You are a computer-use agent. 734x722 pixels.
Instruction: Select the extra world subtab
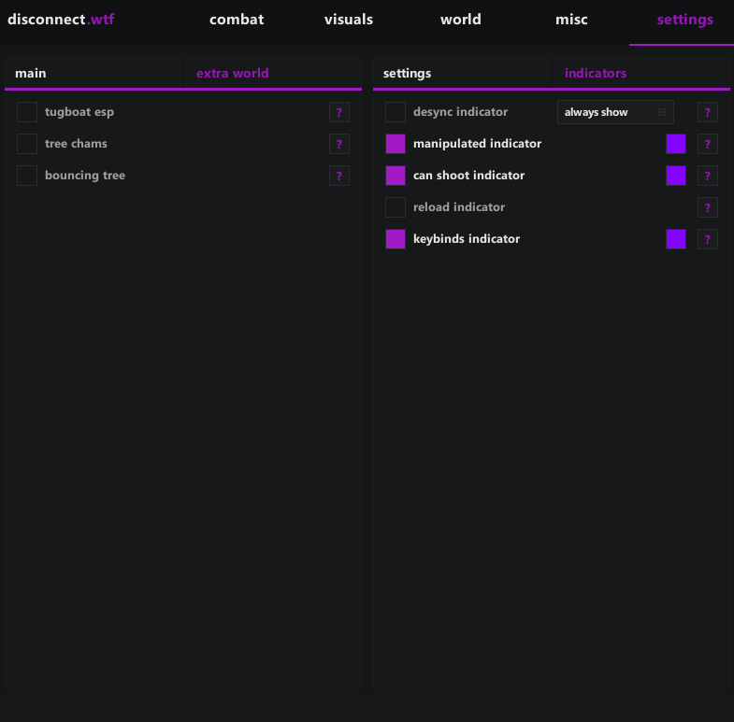pos(232,73)
